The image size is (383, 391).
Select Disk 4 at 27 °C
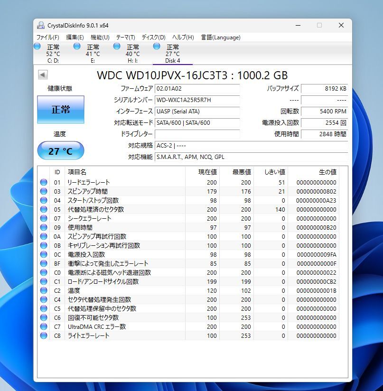(173, 54)
